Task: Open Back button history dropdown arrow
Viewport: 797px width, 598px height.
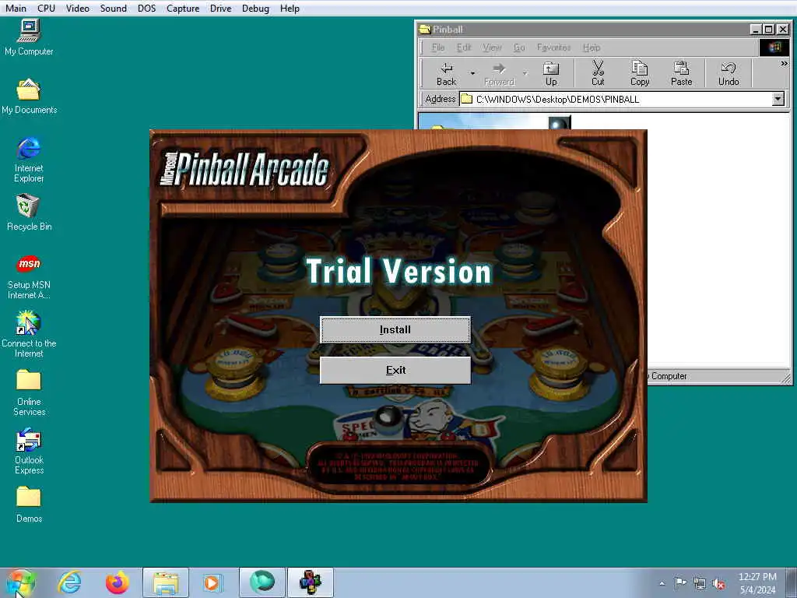Action: 472,74
